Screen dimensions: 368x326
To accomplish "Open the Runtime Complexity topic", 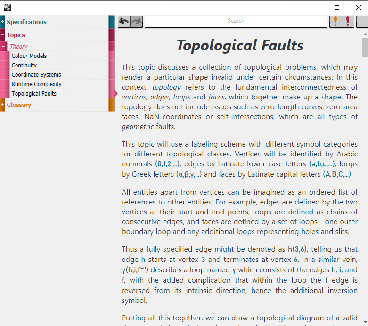I will point(37,84).
